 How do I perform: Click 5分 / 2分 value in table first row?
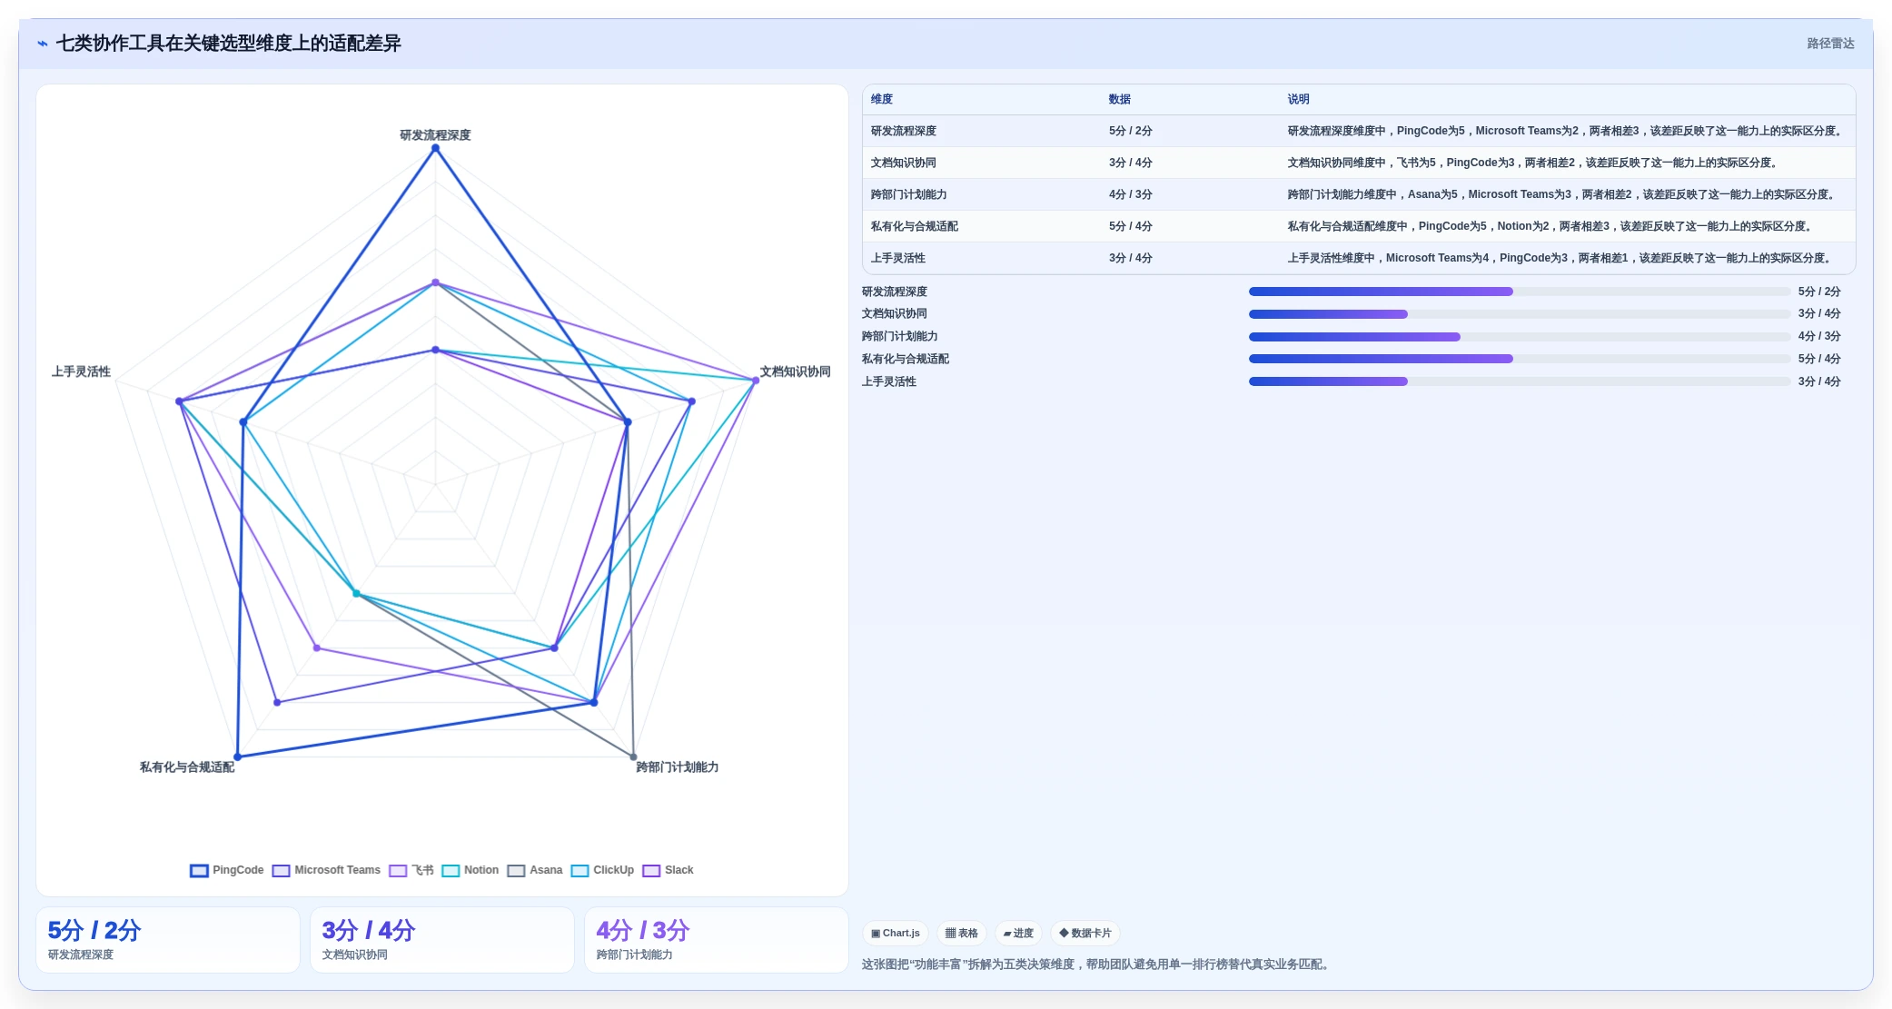point(1130,131)
